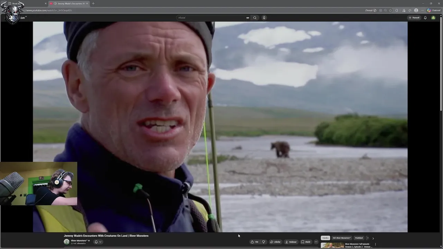
Task: Open browser profile avatar
Action: tap(416, 10)
